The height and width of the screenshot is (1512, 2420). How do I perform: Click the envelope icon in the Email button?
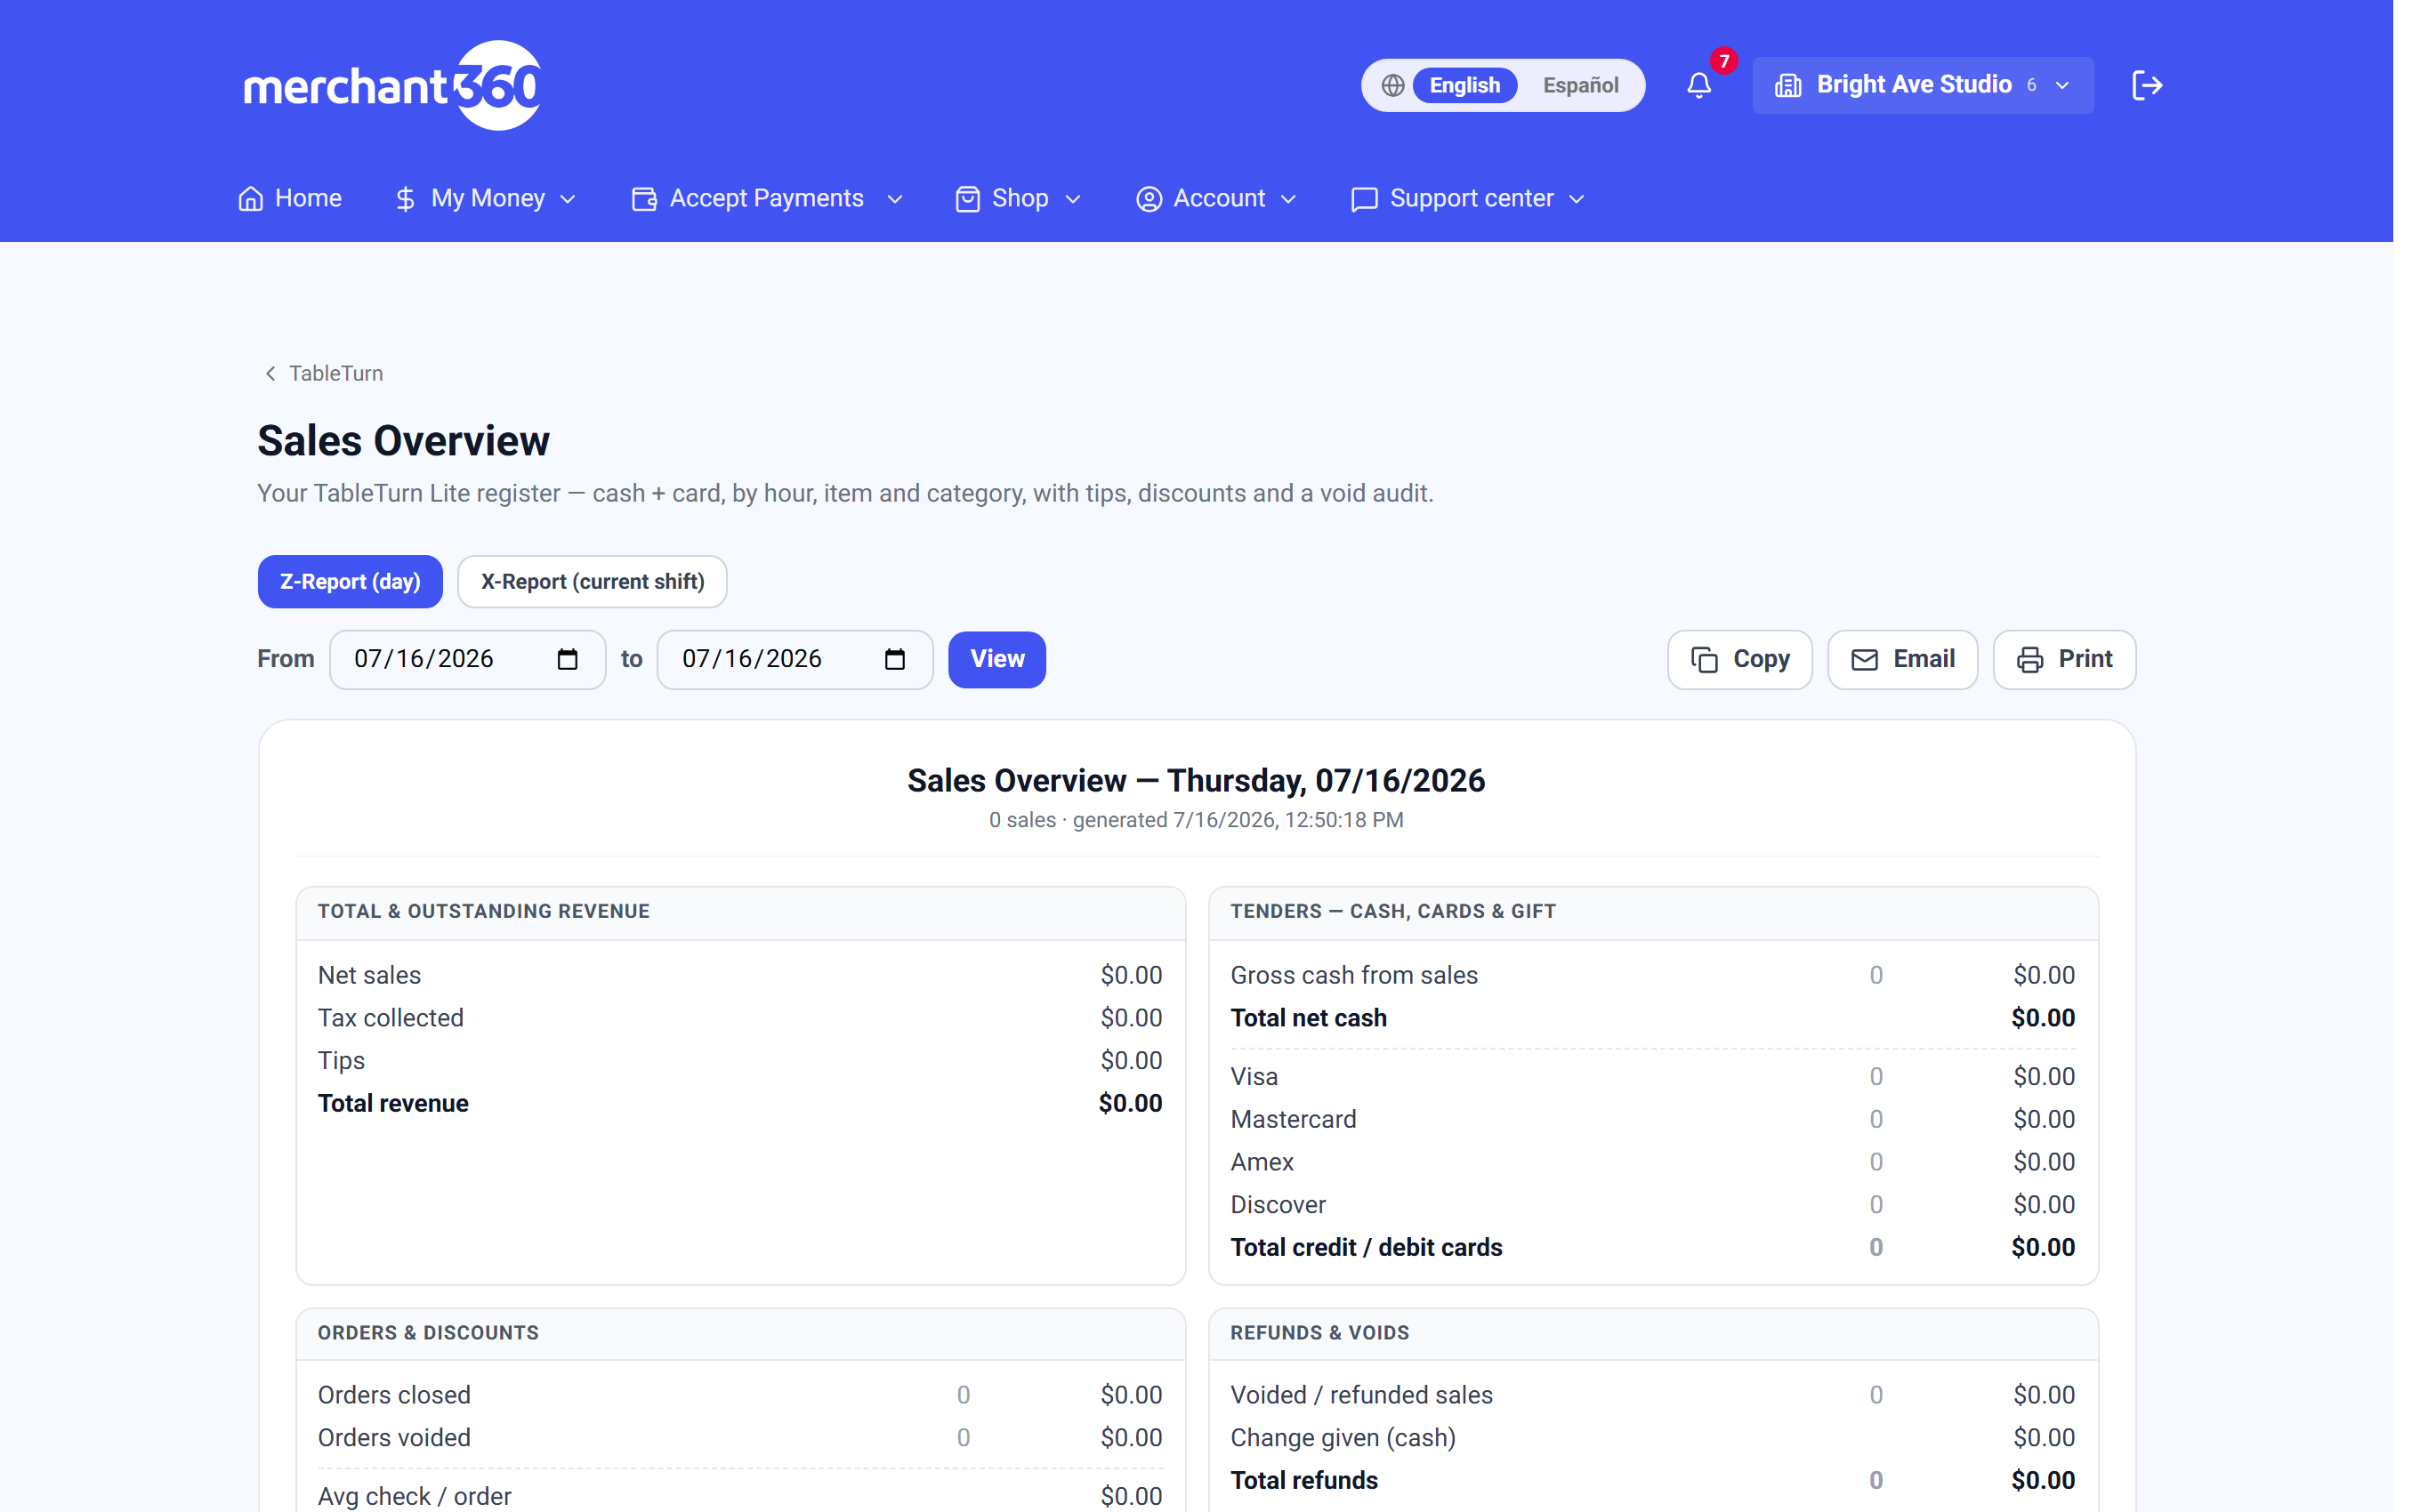(x=1864, y=660)
